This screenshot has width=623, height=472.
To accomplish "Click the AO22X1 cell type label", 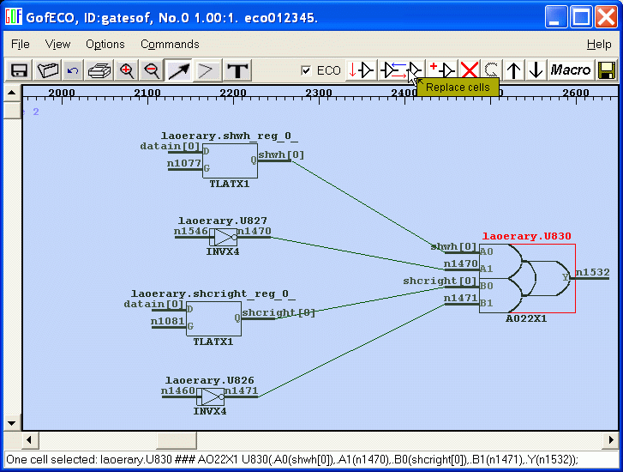I will point(526,318).
